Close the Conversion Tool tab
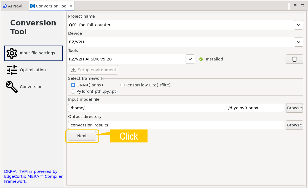 pyautogui.click(x=71, y=6)
